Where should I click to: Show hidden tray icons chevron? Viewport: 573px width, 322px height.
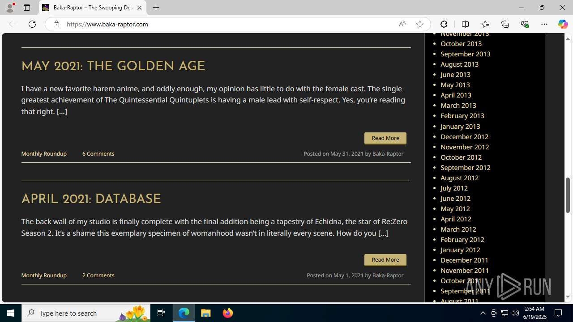(483, 313)
